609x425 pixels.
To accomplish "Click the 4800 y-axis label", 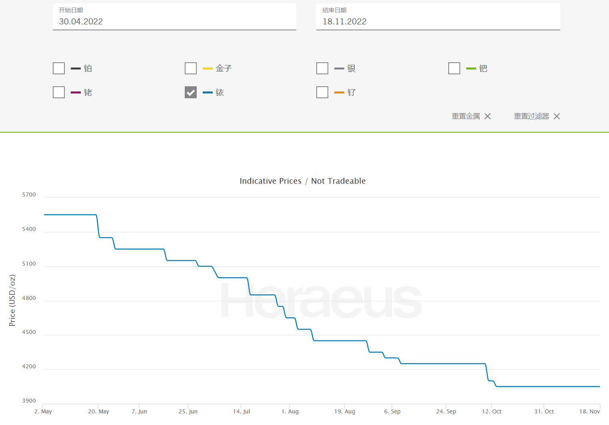I will click(29, 298).
